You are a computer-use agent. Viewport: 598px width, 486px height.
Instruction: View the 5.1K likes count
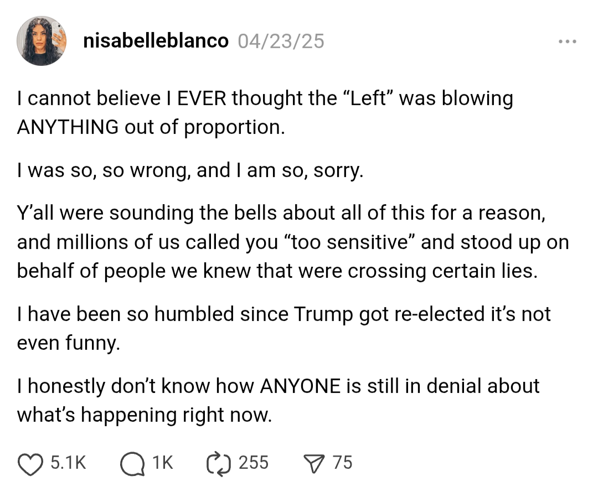point(68,463)
